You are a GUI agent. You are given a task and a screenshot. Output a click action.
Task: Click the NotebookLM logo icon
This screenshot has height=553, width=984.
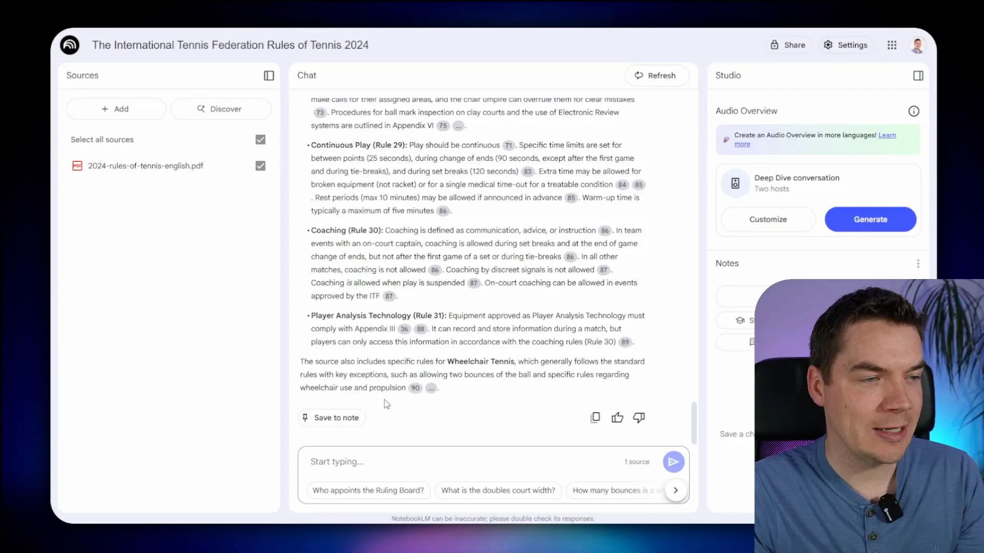[x=70, y=45]
